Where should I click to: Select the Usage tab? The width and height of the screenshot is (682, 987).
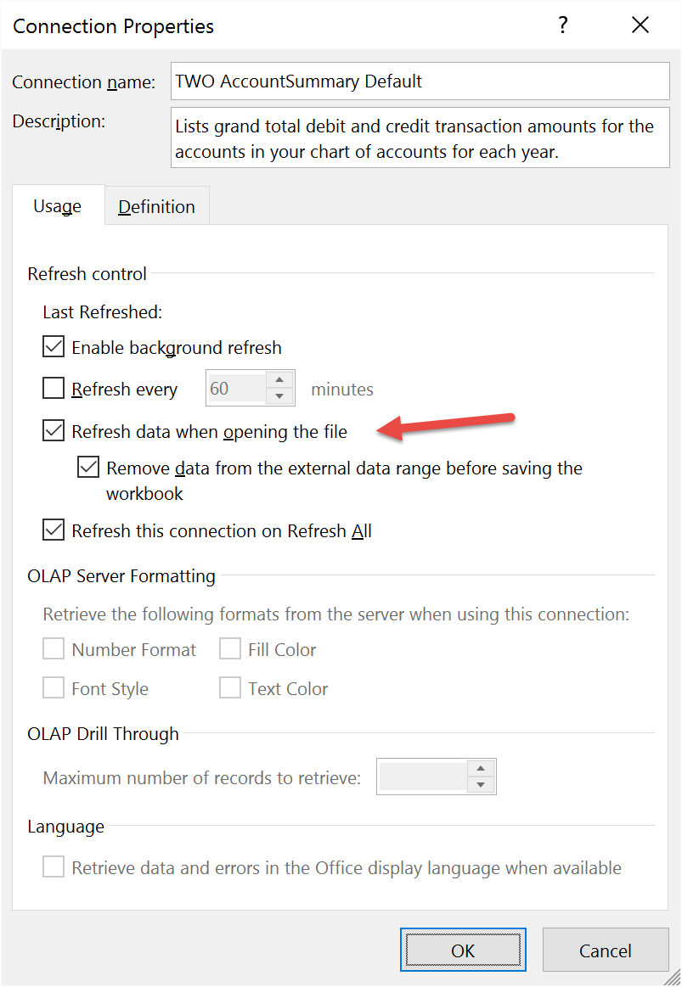(x=58, y=206)
